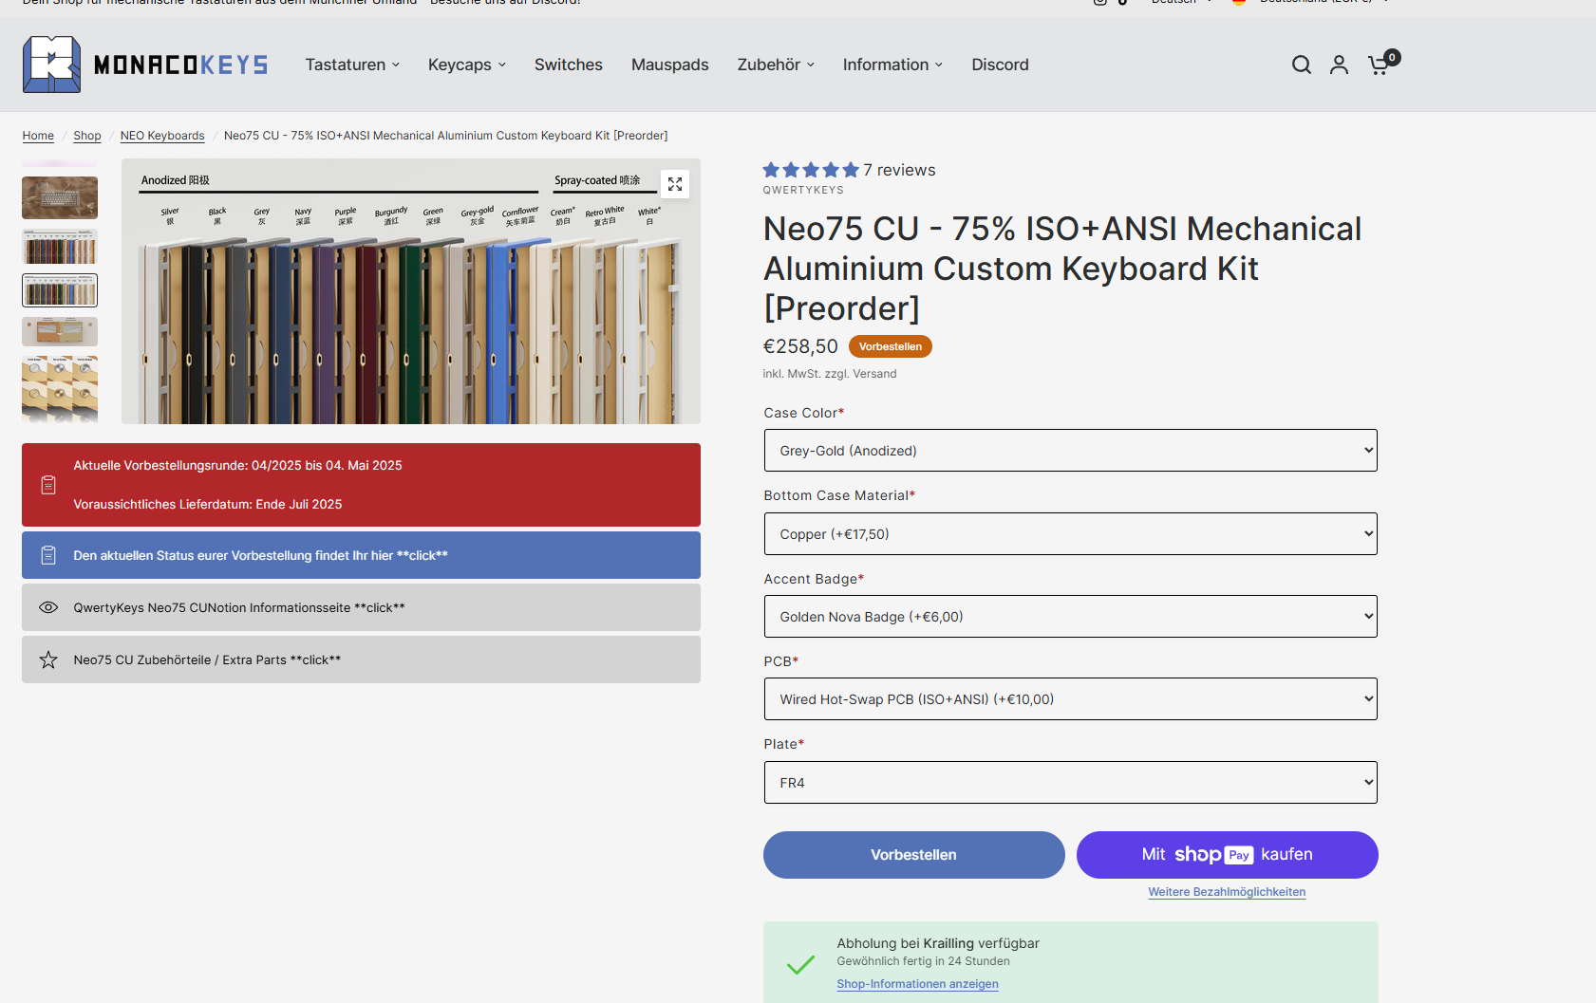Open QwertyKeys Neo75 CU Notion info banner

[x=361, y=607]
